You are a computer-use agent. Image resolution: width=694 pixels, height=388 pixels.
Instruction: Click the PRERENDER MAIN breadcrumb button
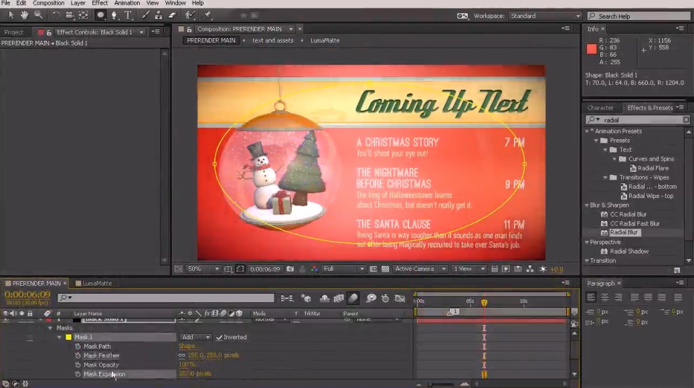tap(211, 41)
